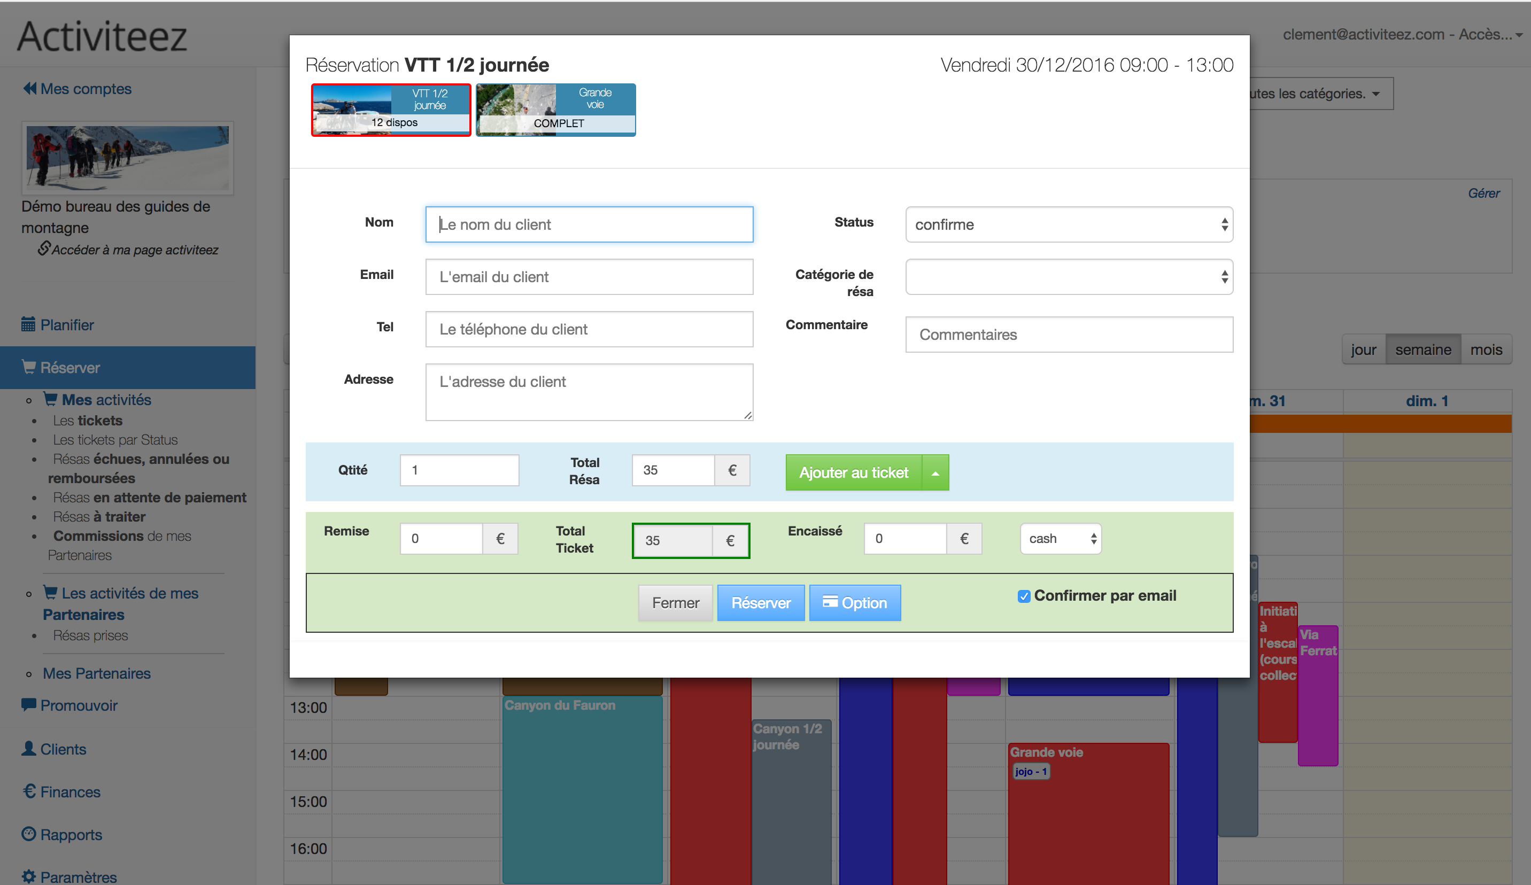Click the Réserver cart icon in sidebar
The height and width of the screenshot is (885, 1531).
pyautogui.click(x=28, y=367)
